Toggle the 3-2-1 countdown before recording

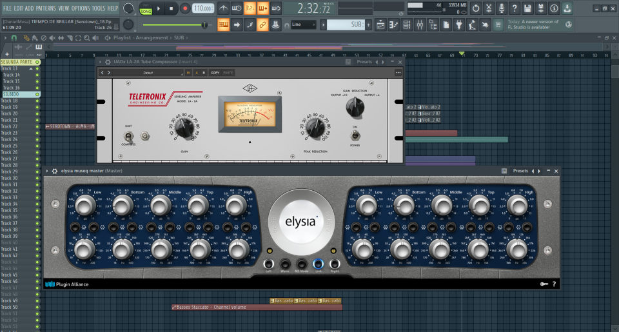(250, 8)
